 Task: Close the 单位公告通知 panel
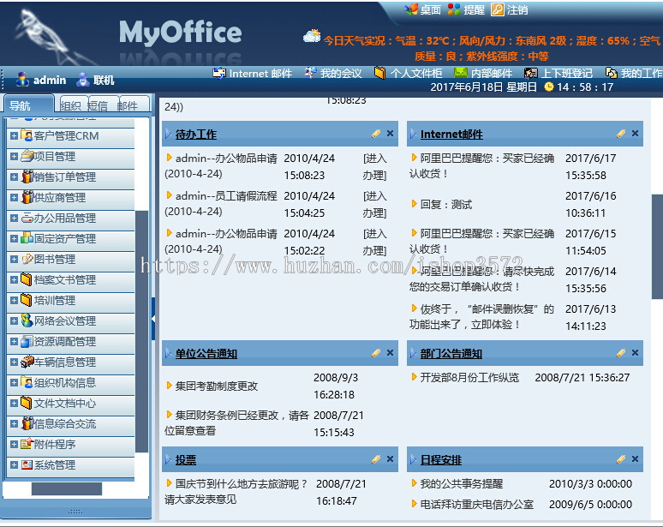coord(391,353)
